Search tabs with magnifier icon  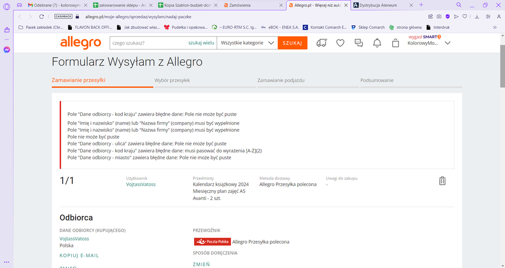pos(459,5)
